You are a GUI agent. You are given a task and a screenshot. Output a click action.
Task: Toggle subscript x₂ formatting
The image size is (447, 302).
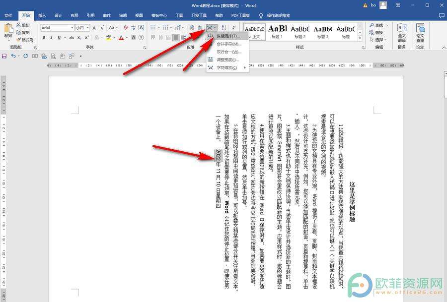[x=79, y=37]
